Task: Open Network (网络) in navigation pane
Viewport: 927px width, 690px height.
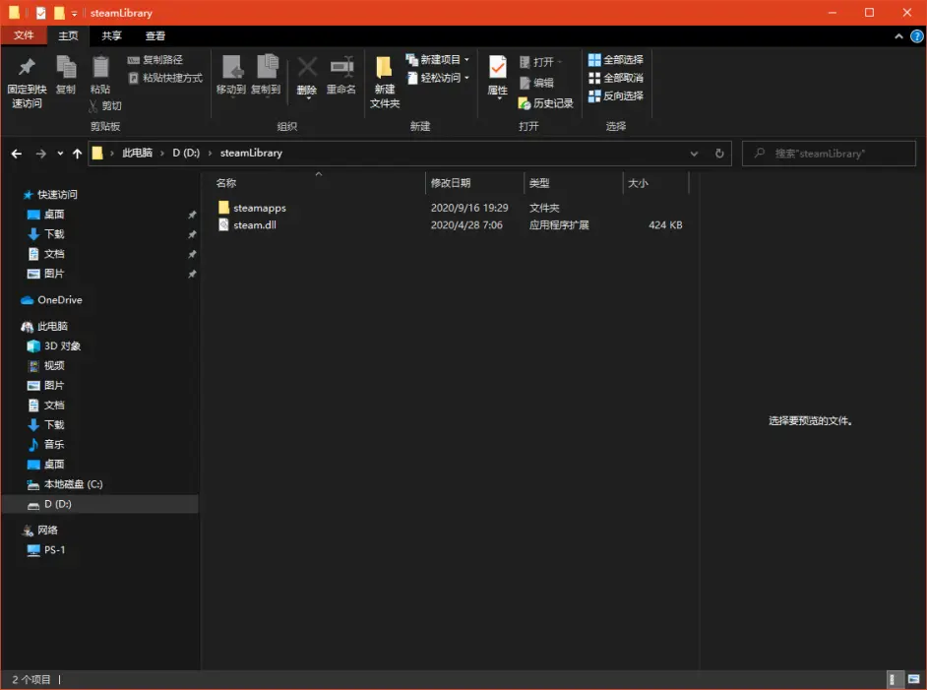Action: point(47,531)
